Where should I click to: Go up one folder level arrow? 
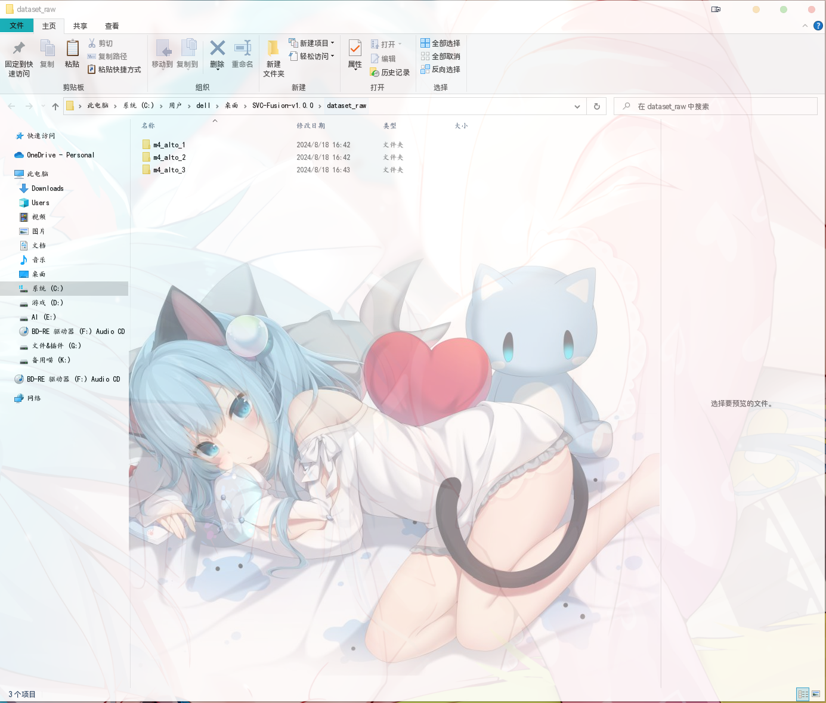[x=55, y=106]
